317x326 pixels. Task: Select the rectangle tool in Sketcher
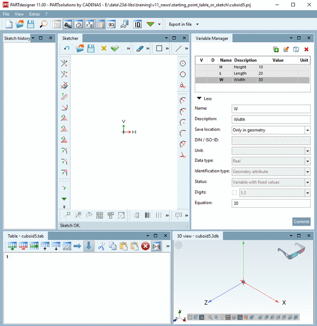(x=159, y=48)
